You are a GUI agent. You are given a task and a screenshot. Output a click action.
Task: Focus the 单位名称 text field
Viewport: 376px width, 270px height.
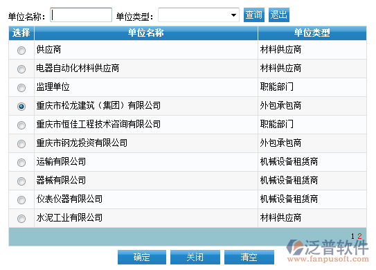[x=81, y=15]
